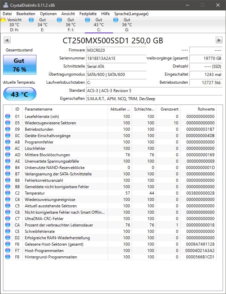Click the CrystalDiskInfo title bar app icon
The image size is (226, 294).
pyautogui.click(x=6, y=5)
